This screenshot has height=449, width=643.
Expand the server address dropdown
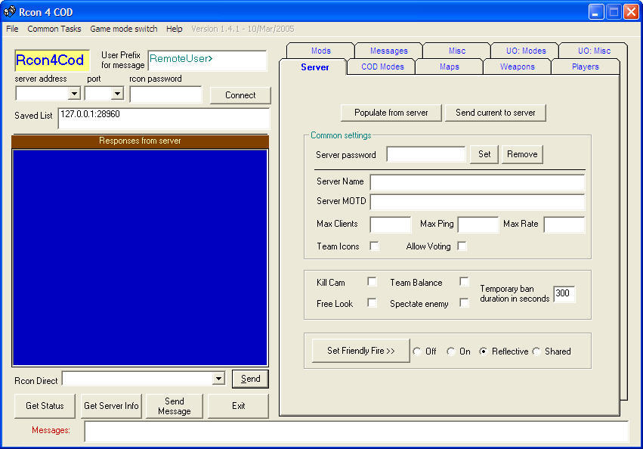tap(74, 94)
